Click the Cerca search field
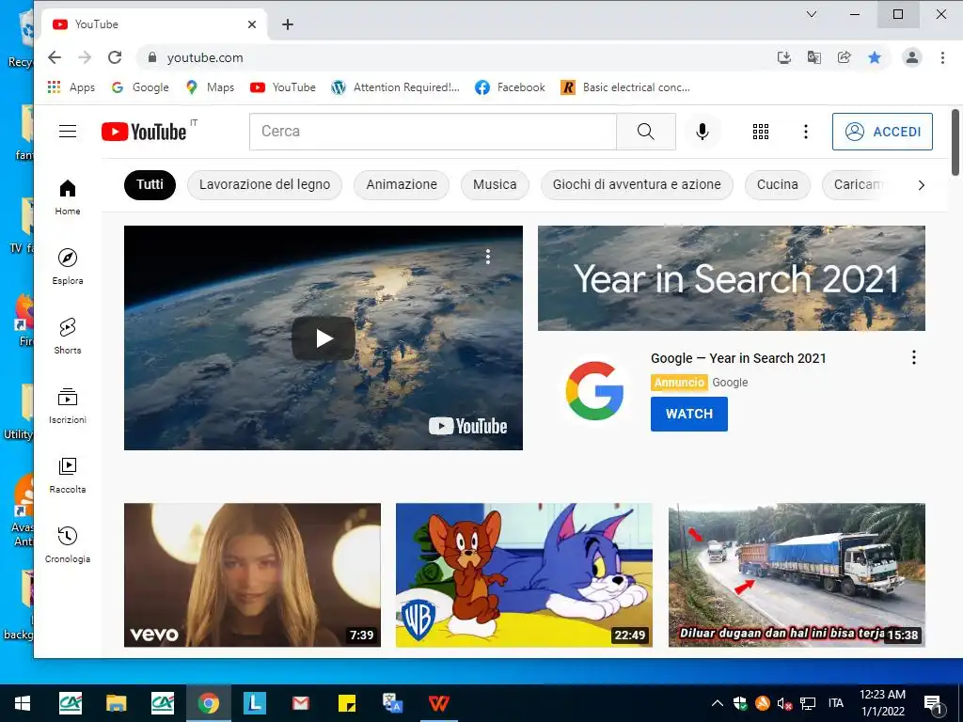The height and width of the screenshot is (722, 963). point(433,132)
